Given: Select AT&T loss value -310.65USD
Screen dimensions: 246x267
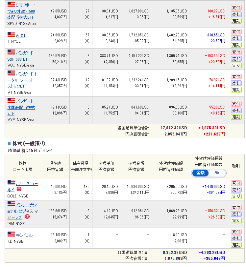Looking at the screenshot, I should (x=215, y=35).
